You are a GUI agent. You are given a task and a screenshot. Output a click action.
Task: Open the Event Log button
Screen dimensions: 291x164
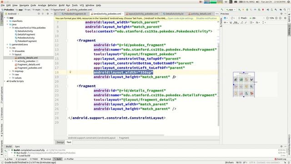(281, 159)
